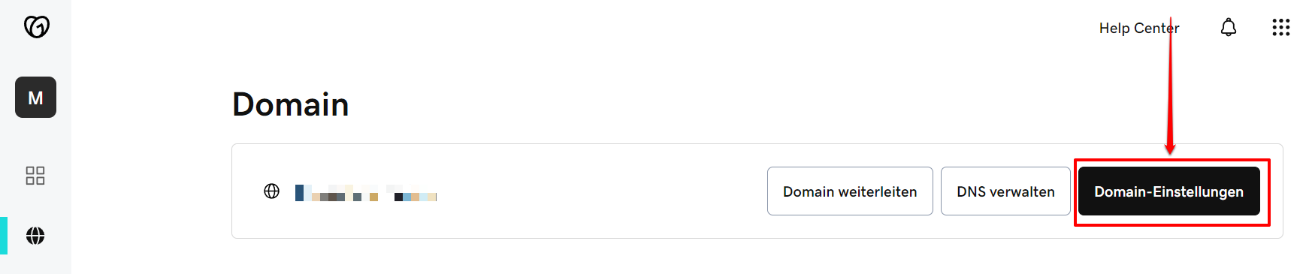Click empty area inside the domain card
The width and height of the screenshot is (1306, 274).
click(601, 191)
